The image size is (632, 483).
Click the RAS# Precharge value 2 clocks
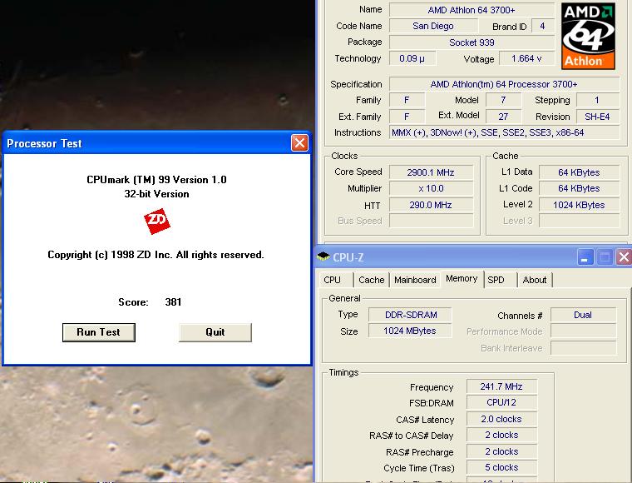[501, 451]
